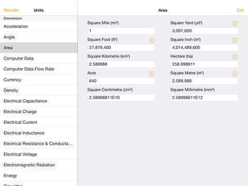Tap the Reorder button

coord(11,10)
